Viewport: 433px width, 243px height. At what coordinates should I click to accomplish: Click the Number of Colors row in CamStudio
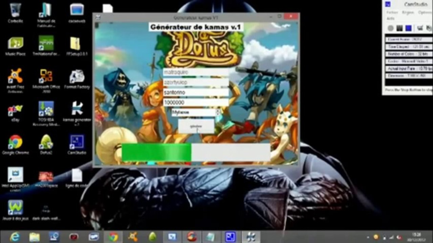(x=408, y=54)
